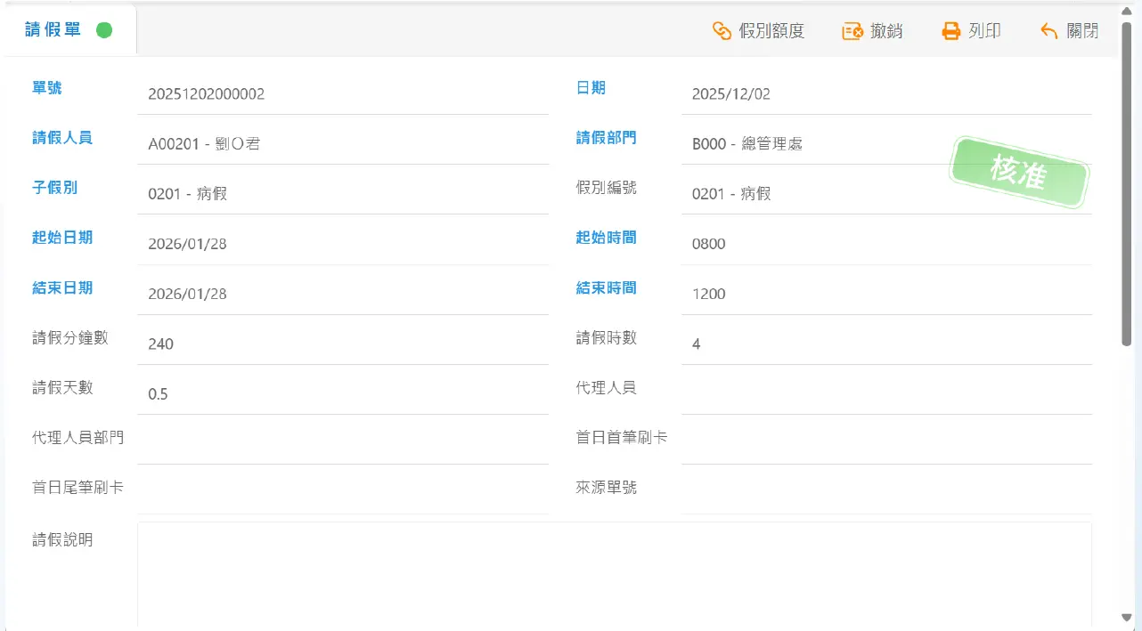
Task: Click the 列印 printer icon
Action: 951,31
